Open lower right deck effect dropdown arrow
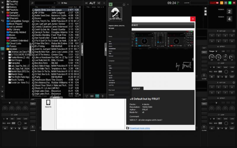This screenshot has width=237, height=148. (x=217, y=103)
